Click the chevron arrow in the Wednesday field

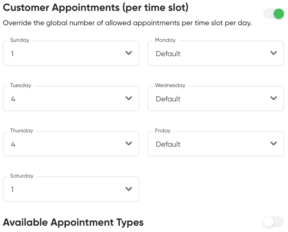pyautogui.click(x=274, y=99)
